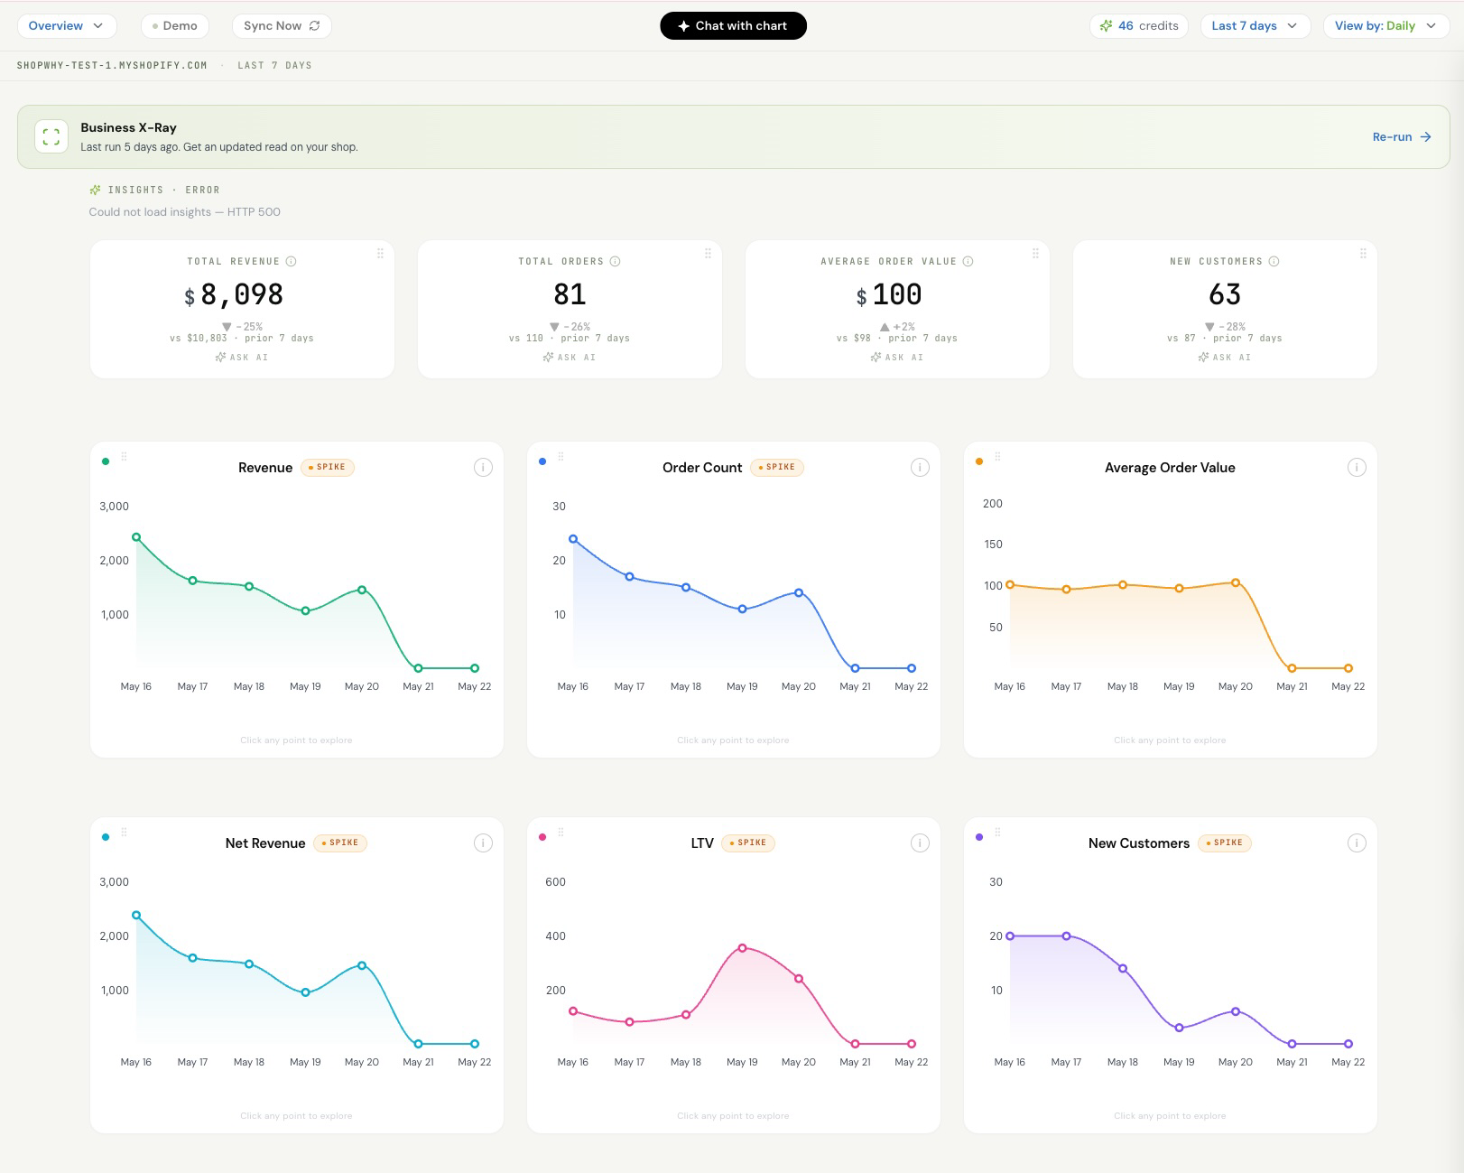
Task: Open info for the Net Revenue chart
Action: tap(483, 843)
